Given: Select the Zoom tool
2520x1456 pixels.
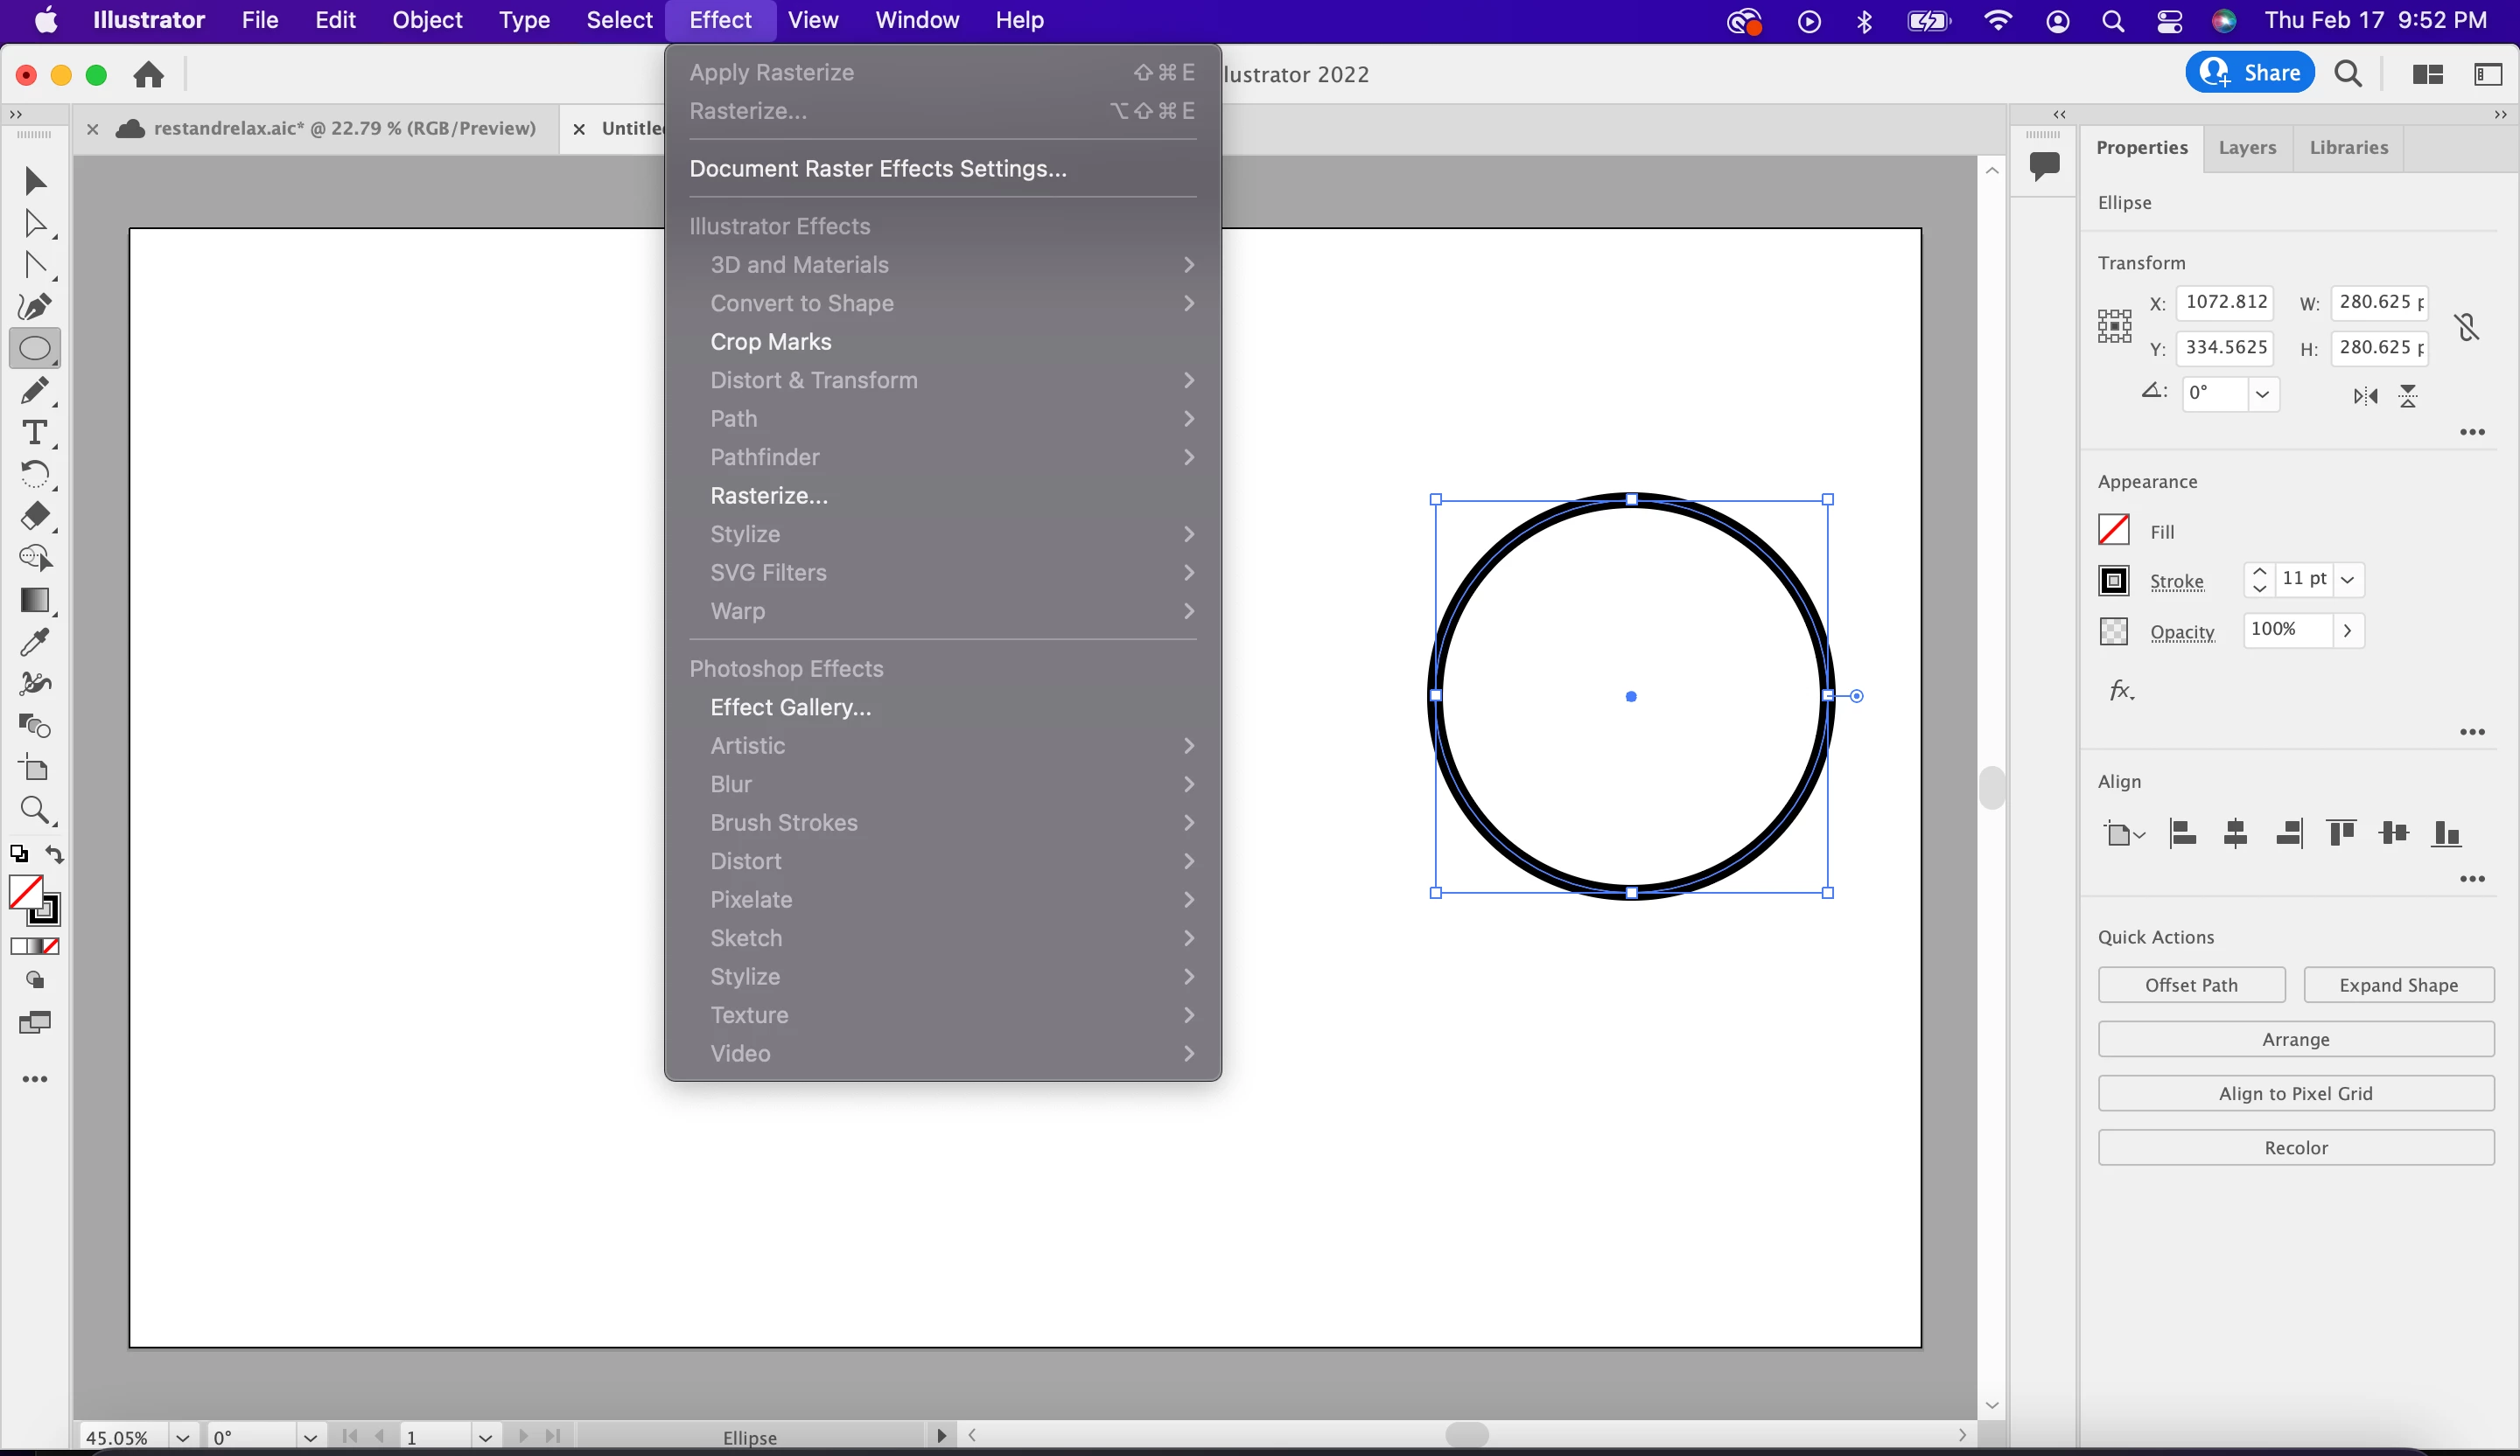Looking at the screenshot, I should [x=34, y=810].
